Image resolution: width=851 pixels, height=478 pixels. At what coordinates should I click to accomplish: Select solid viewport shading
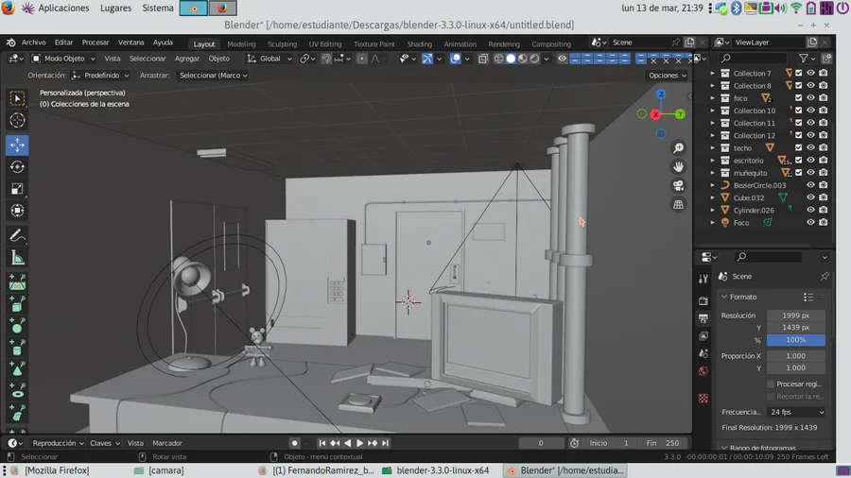tap(511, 59)
